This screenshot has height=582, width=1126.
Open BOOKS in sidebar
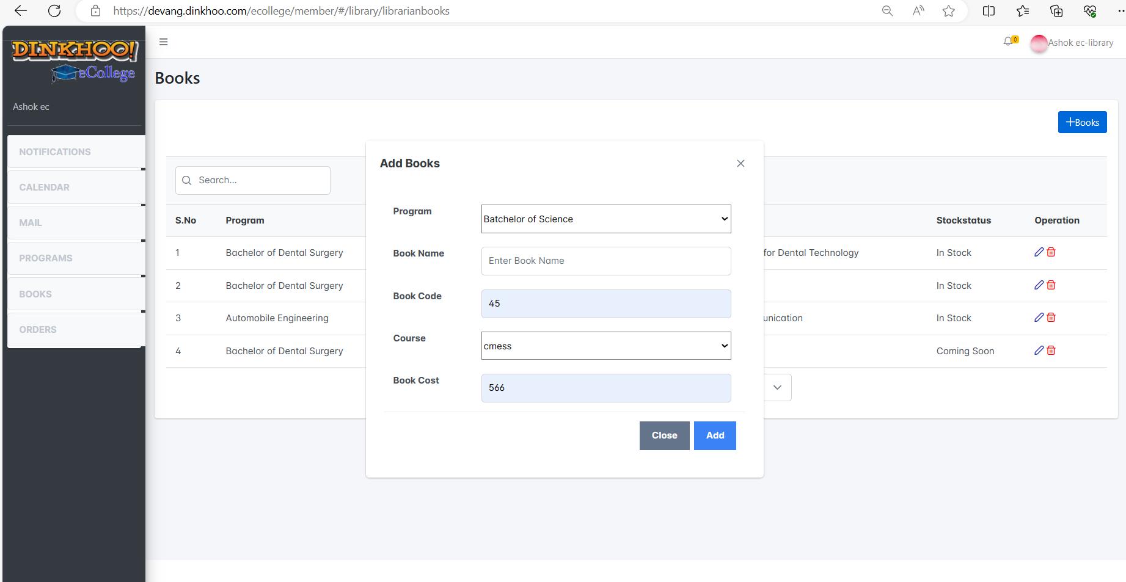(x=76, y=294)
